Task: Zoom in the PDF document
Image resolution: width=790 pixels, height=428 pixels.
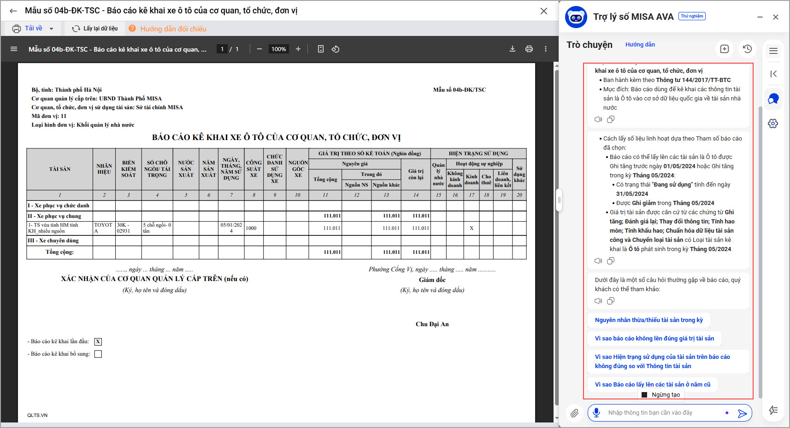Action: (298, 49)
